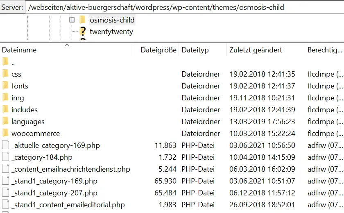Click the twentytwenty question mark icon
This screenshot has height=213, width=344.
point(83,32)
